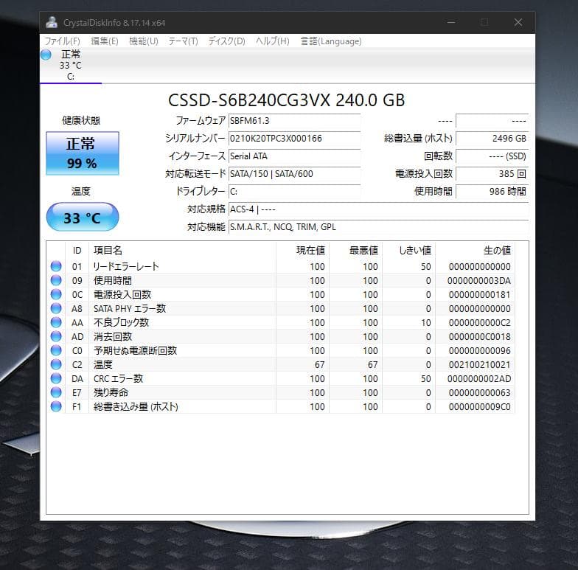Select the 総書き込み量 (ホスト) row

click(x=281, y=406)
